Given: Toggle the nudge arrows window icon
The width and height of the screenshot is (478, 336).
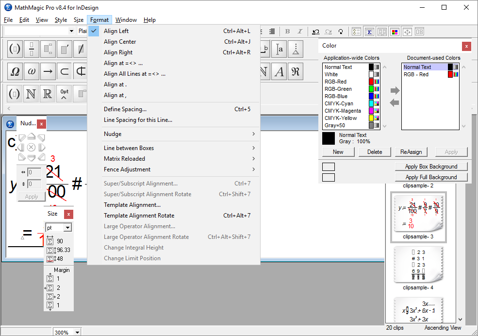Looking at the screenshot, I should click(x=408, y=32).
